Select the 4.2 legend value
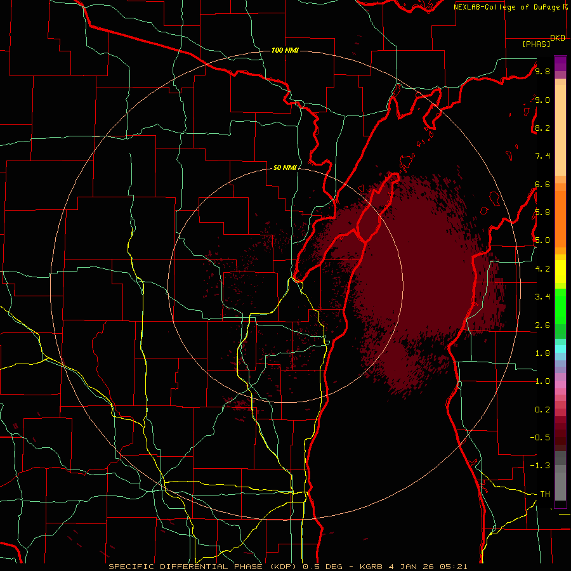 (542, 269)
